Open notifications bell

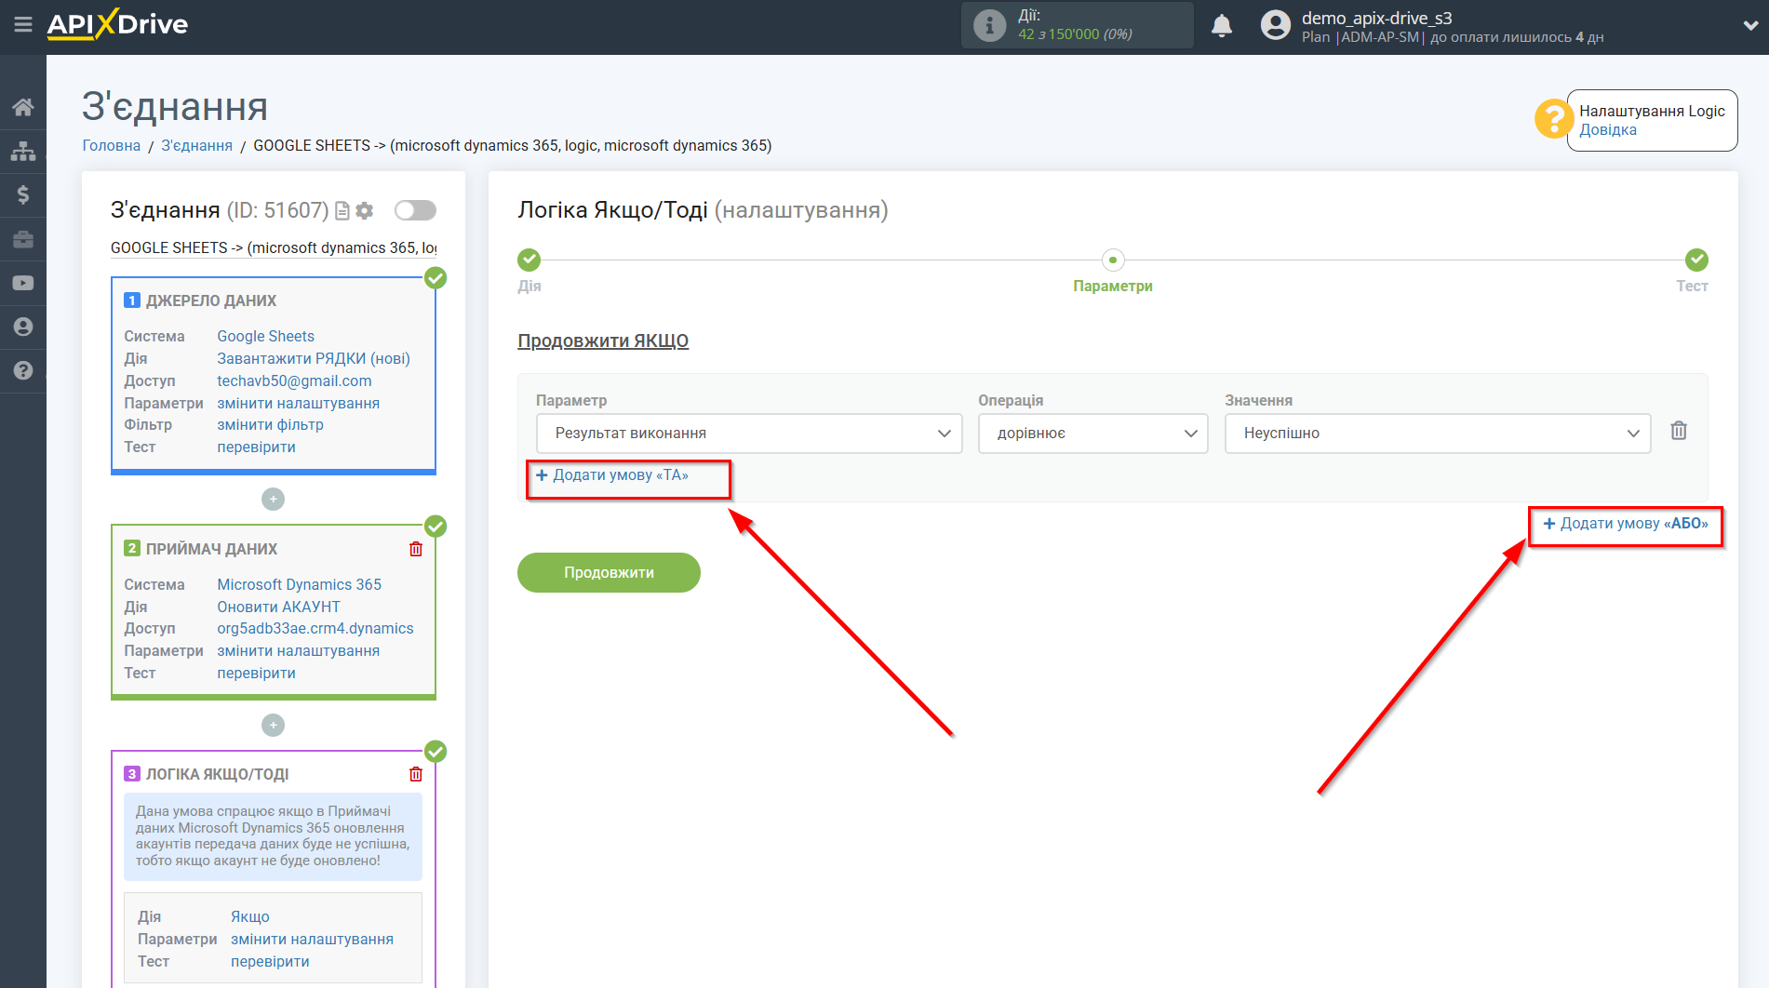pos(1222,25)
